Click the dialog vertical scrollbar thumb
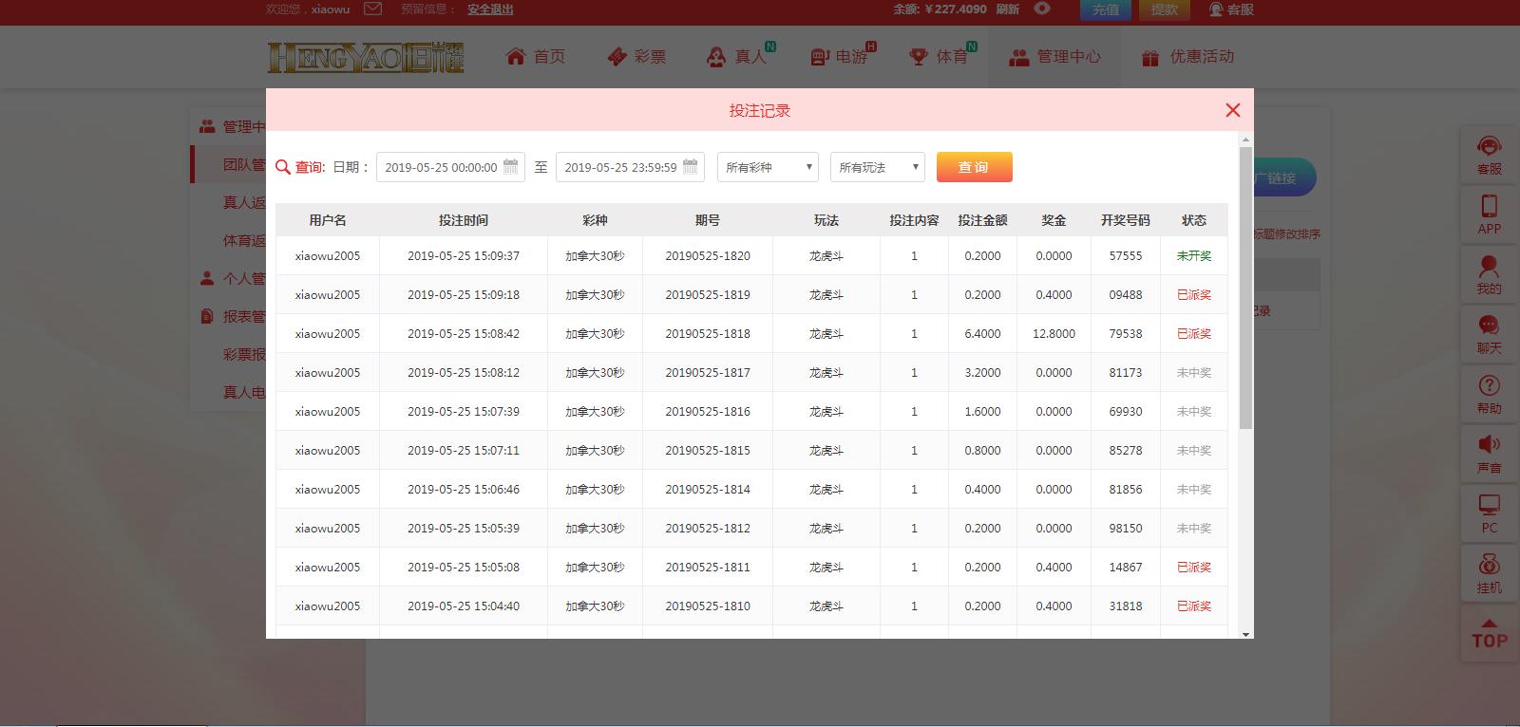 pos(1246,288)
